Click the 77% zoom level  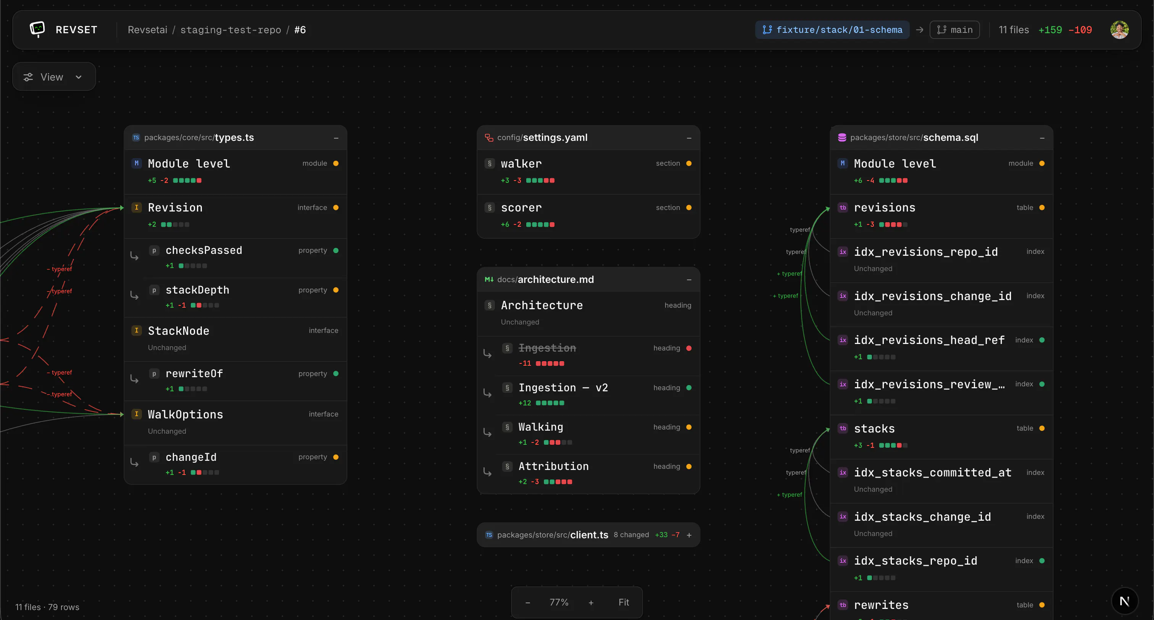[559, 602]
